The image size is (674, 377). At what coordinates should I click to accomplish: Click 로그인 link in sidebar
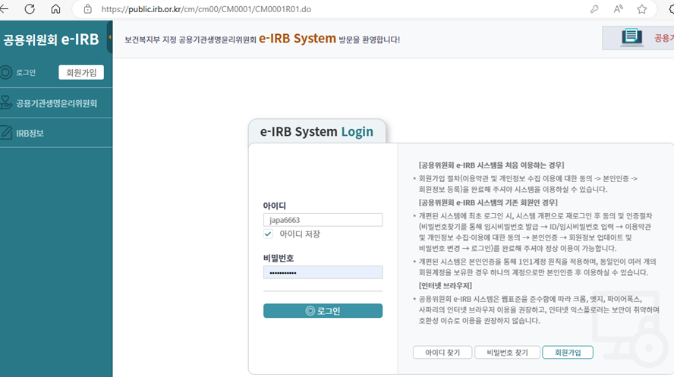26,73
